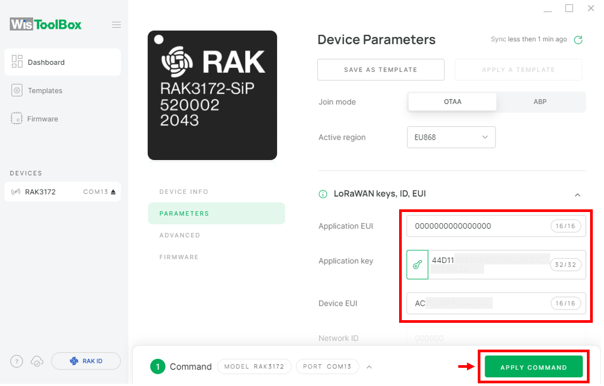
Task: Click the Templates icon
Action: (x=17, y=90)
